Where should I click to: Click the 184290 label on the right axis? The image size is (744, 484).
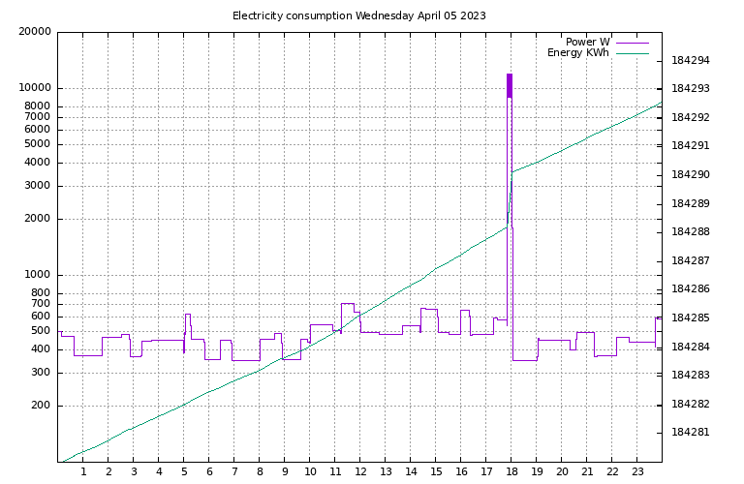pos(691,175)
